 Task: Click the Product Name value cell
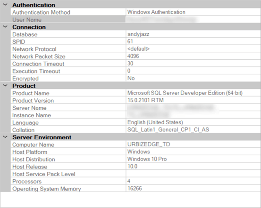[x=193, y=93]
